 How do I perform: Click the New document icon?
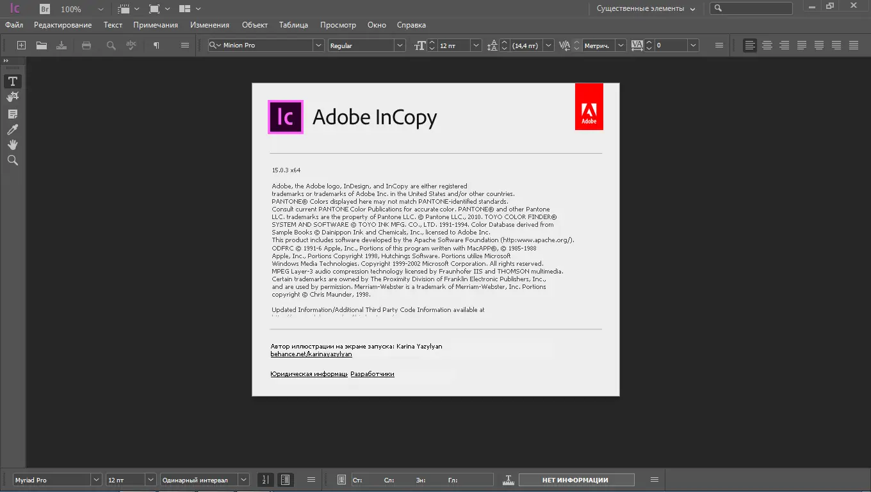21,45
